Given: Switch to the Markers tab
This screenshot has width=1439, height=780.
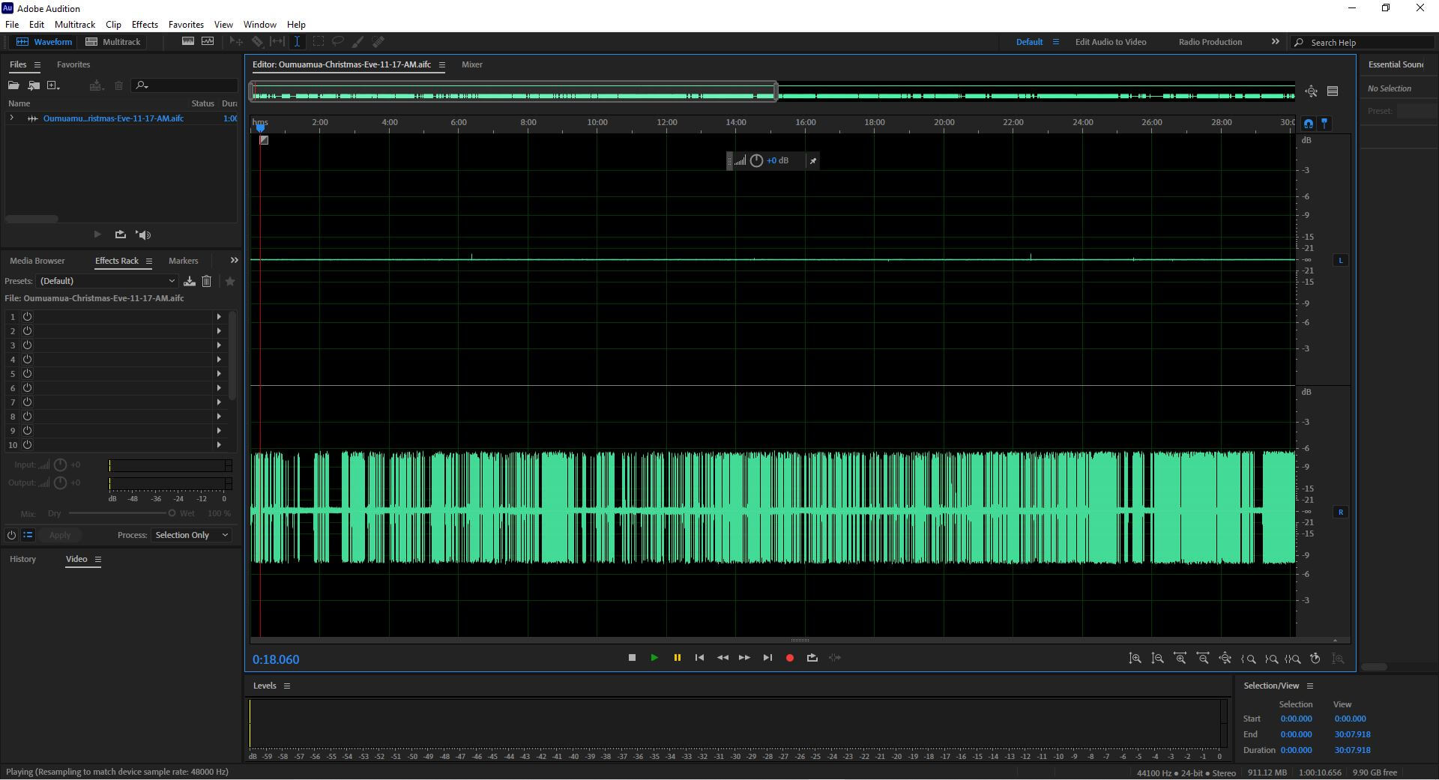Looking at the screenshot, I should point(183,261).
